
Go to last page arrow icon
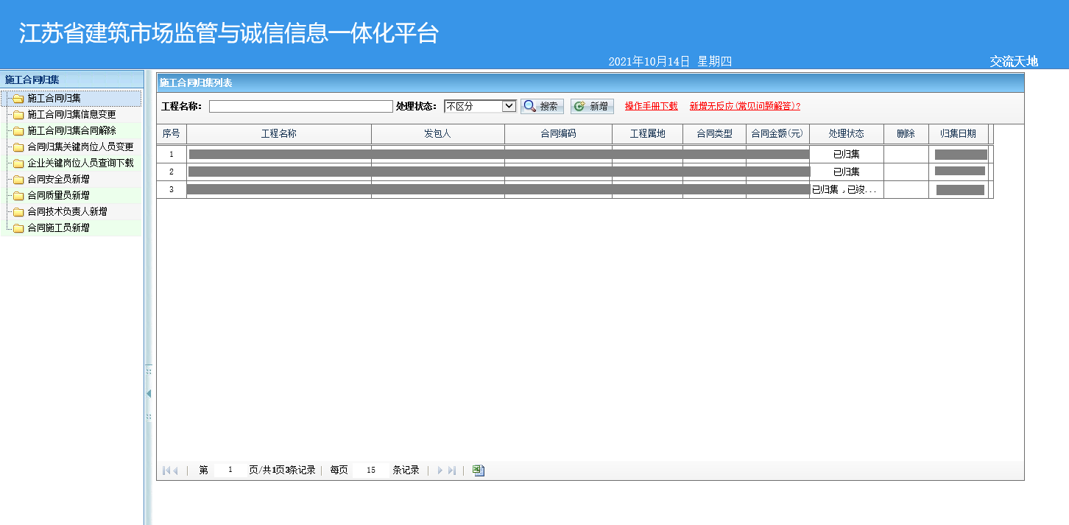click(452, 471)
